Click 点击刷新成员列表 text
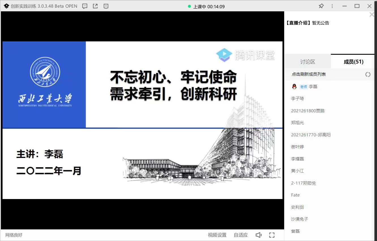The height and width of the screenshot is (241, 377). click(309, 74)
